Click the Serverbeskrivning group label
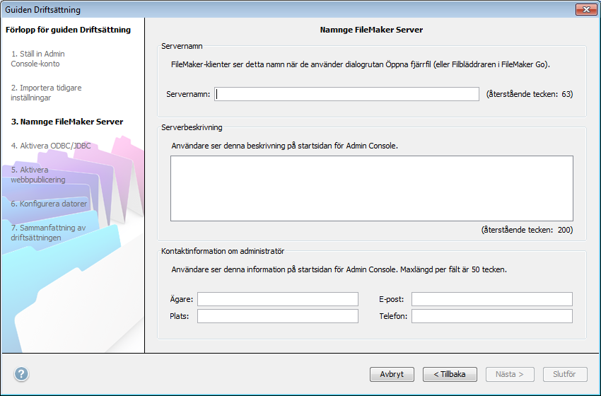This screenshot has height=396, width=601. (x=192, y=127)
